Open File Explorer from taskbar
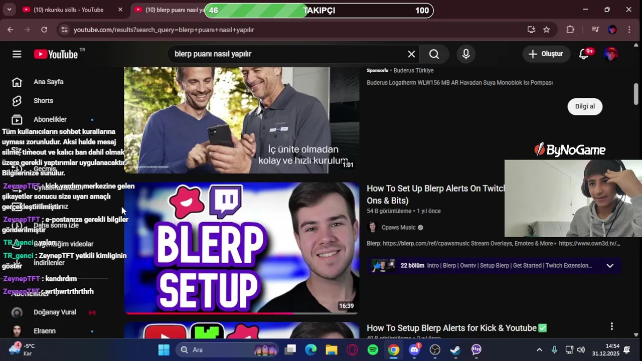Viewport: 642px width, 361px height. [x=332, y=349]
